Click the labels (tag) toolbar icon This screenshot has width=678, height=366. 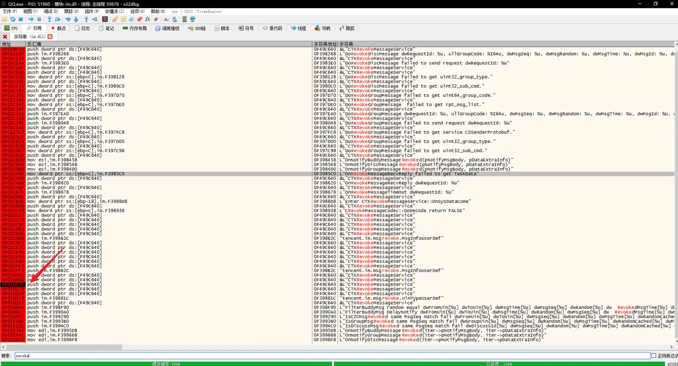pyautogui.click(x=131, y=19)
